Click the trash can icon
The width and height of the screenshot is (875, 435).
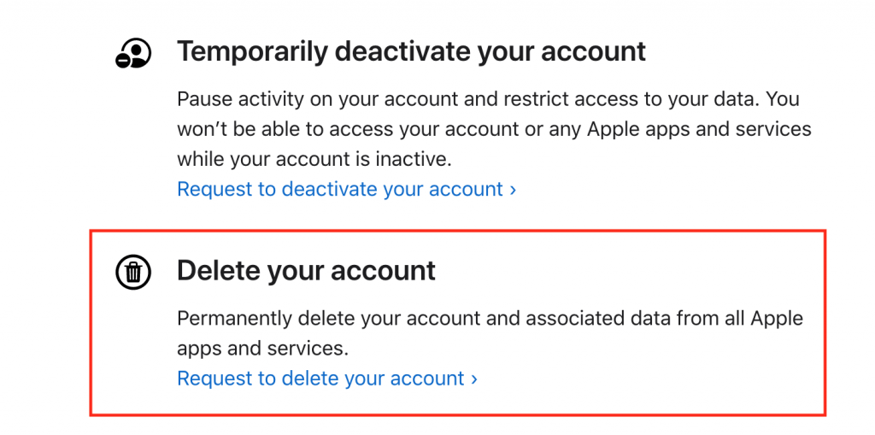tap(133, 272)
